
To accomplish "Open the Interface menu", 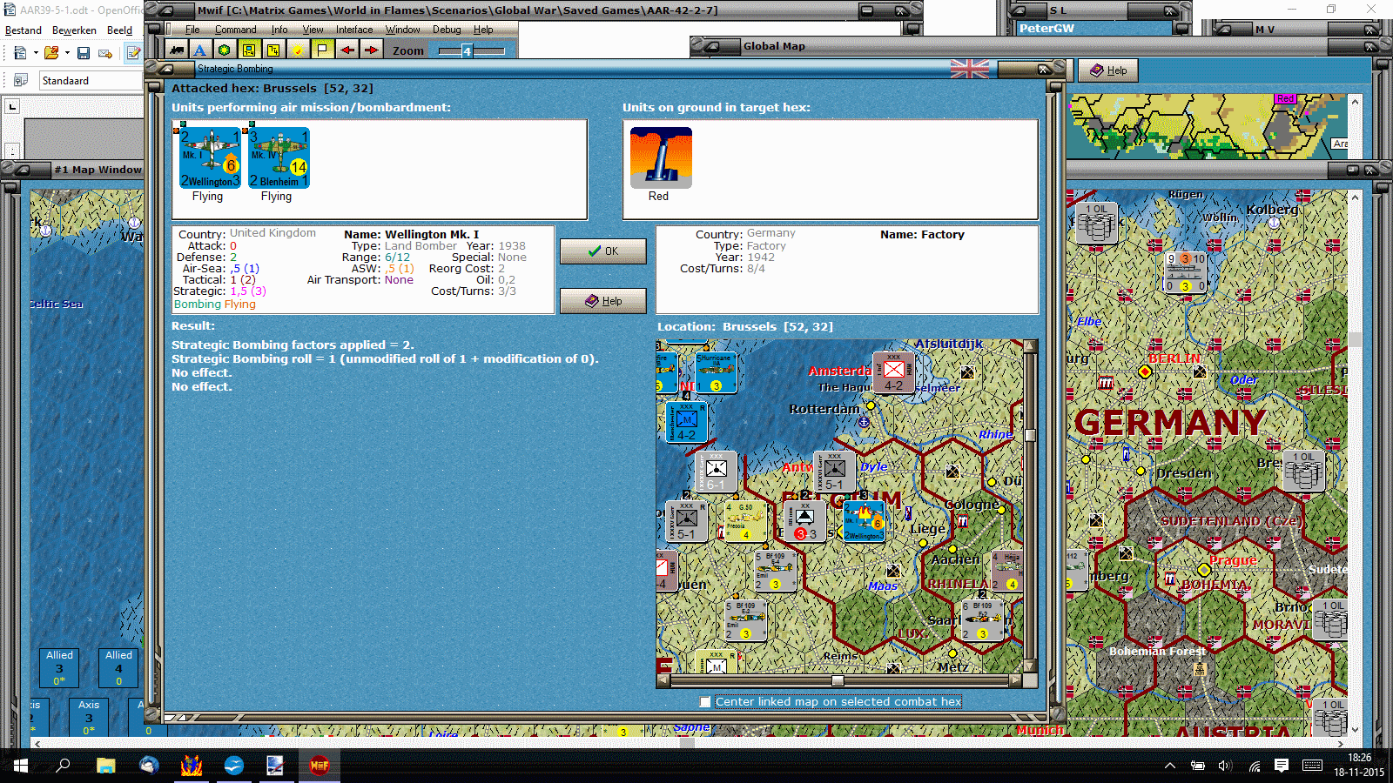I will (x=354, y=30).
